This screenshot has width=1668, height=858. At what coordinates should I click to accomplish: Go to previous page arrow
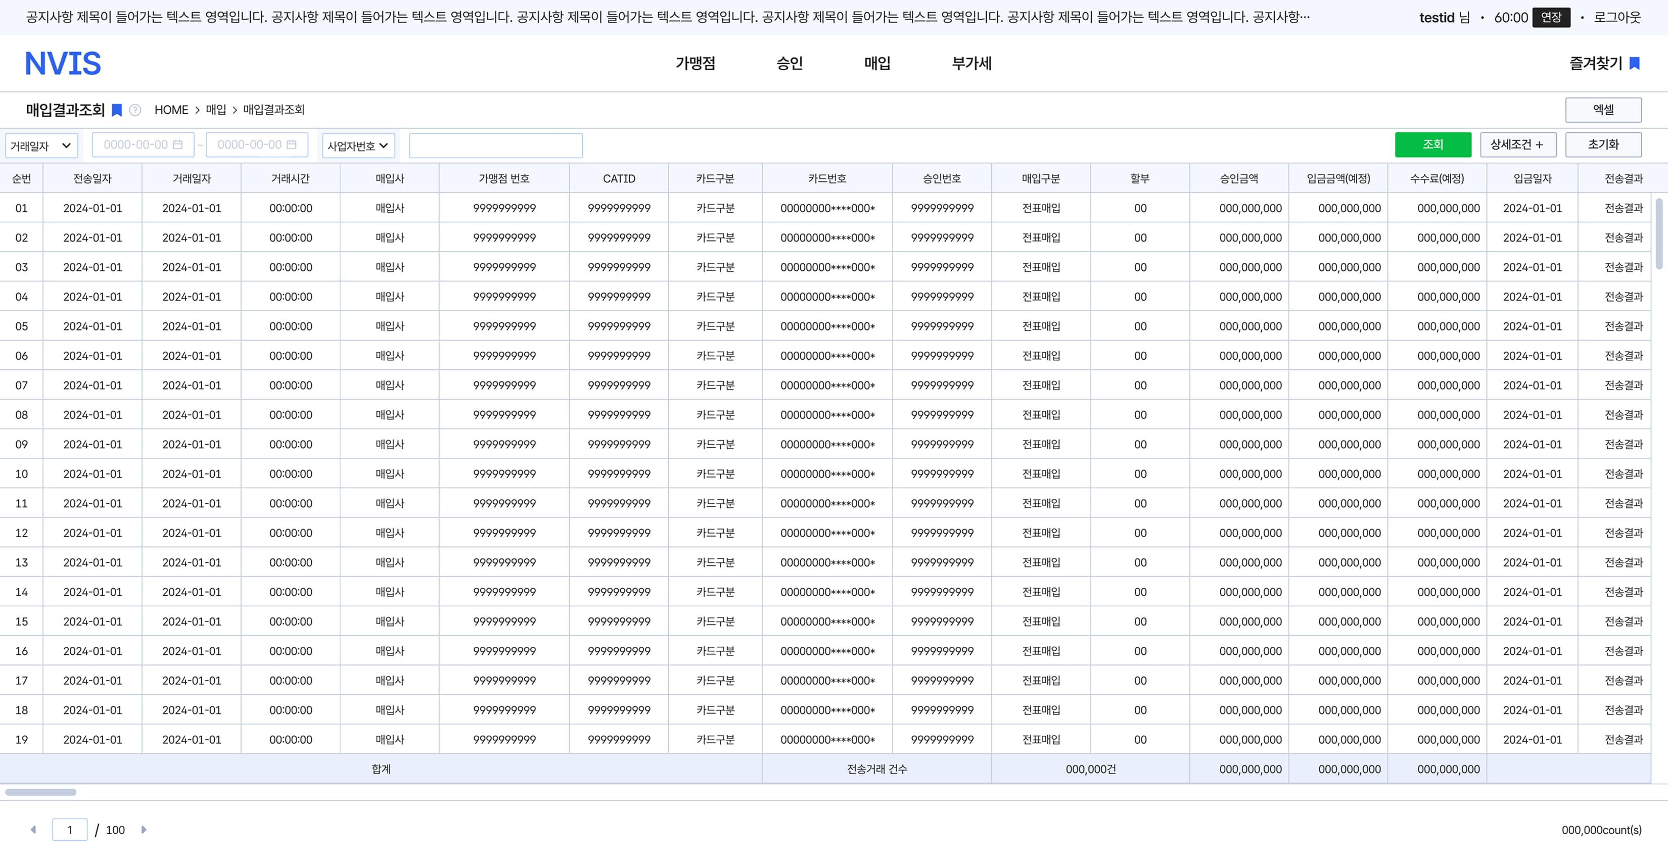[33, 830]
